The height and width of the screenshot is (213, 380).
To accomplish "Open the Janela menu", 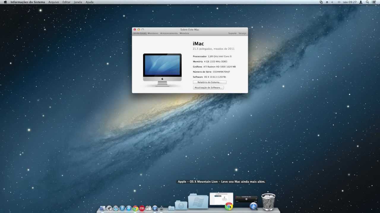I will (78, 2).
